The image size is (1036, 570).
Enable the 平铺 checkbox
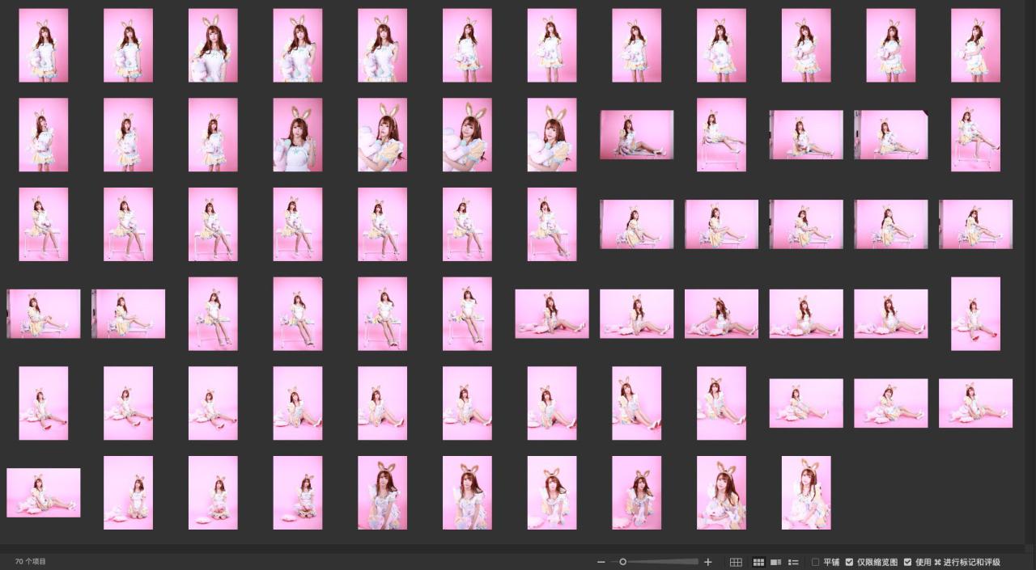click(815, 562)
